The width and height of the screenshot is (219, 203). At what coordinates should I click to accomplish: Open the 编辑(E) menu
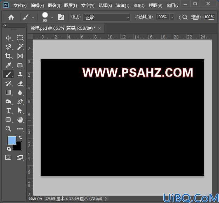click(x=37, y=6)
